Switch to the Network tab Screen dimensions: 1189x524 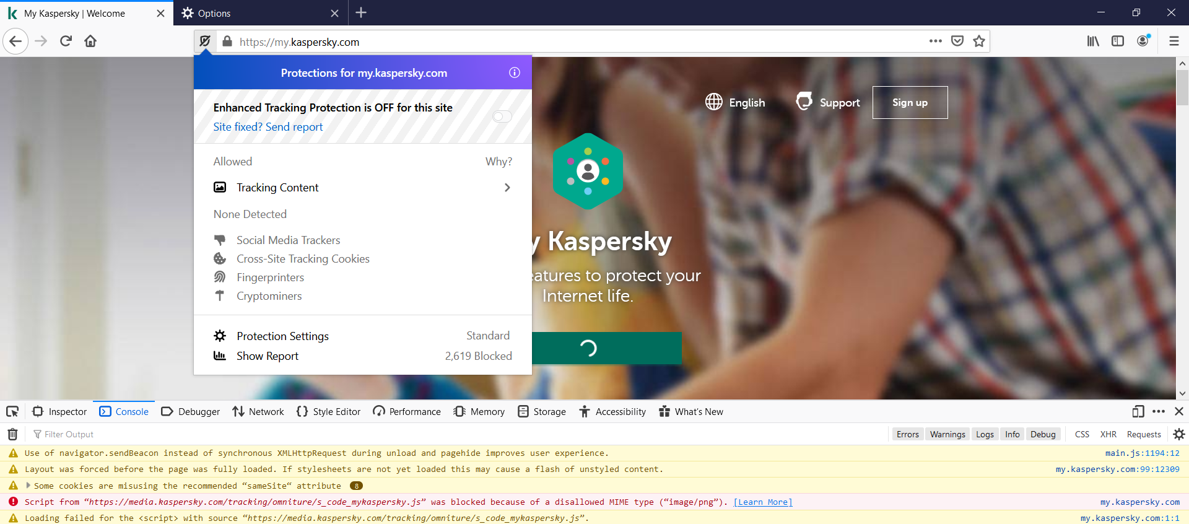click(258, 412)
